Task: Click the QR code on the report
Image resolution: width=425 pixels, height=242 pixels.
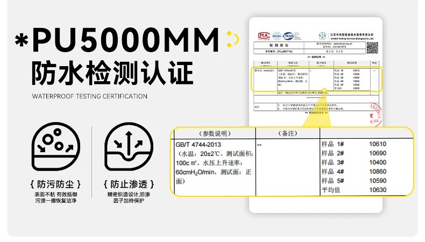Action: (372, 47)
